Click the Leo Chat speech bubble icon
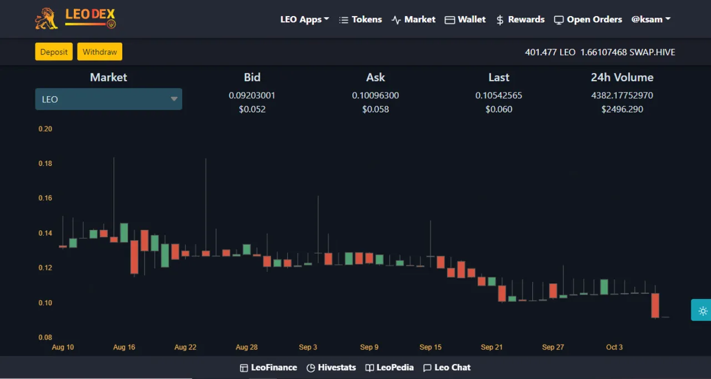 (427, 368)
